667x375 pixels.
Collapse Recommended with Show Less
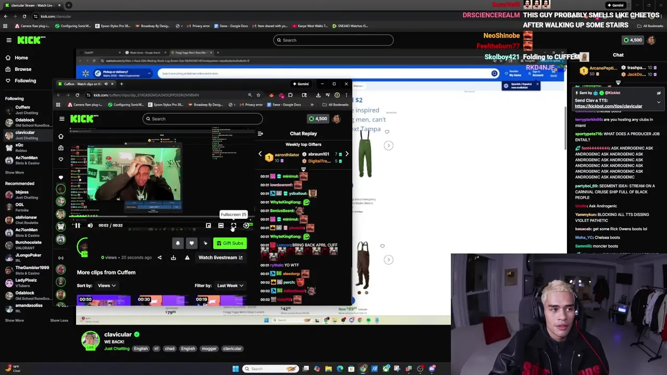pos(59,320)
